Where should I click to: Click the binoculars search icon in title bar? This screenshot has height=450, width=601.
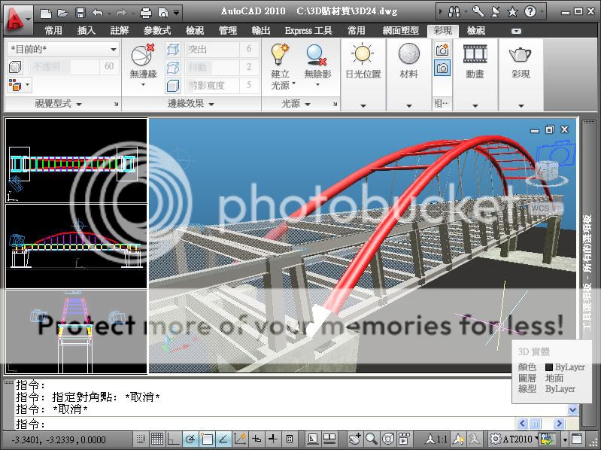[x=454, y=12]
